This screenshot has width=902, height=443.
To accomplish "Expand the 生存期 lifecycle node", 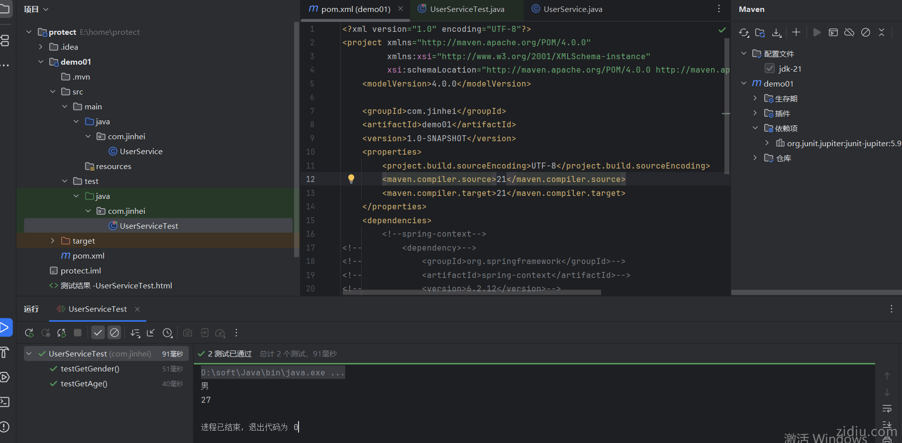I will coord(755,98).
